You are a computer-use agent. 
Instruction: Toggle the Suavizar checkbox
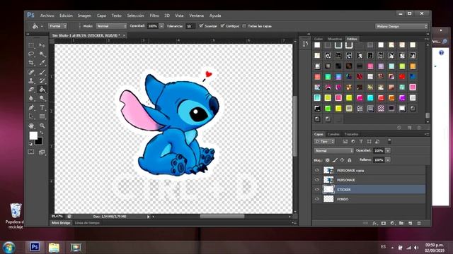point(201,26)
